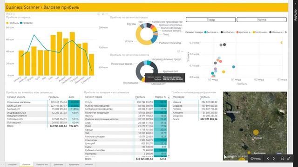Switch to the Прибыль report tab
Viewport: 298px width, 167px height.
coord(26,165)
